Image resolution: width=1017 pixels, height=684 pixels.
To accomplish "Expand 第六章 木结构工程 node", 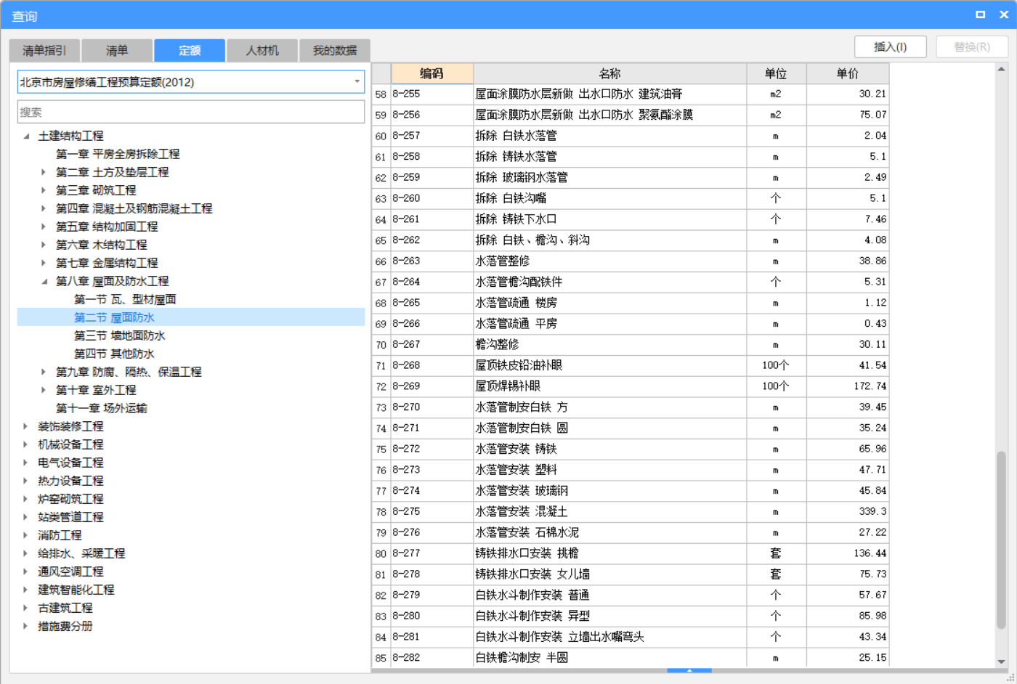I will pyautogui.click(x=44, y=245).
